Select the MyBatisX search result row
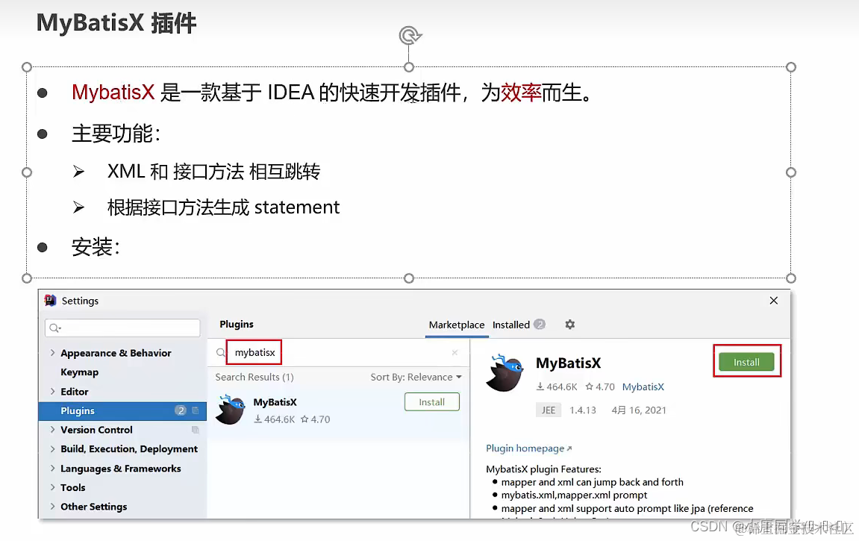The height and width of the screenshot is (541, 859). (x=338, y=410)
